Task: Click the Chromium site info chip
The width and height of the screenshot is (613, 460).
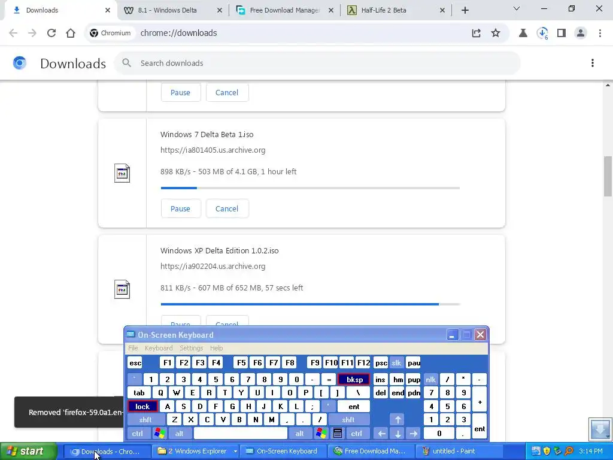Action: [x=110, y=33]
